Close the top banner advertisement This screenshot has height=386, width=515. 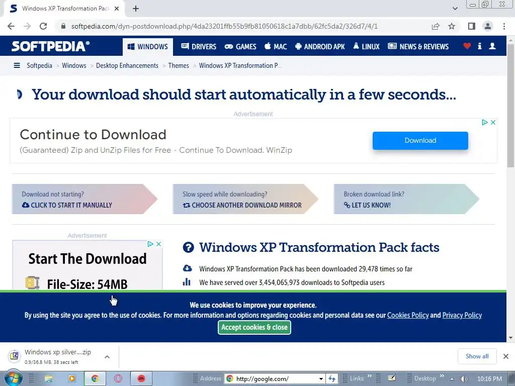pos(493,123)
